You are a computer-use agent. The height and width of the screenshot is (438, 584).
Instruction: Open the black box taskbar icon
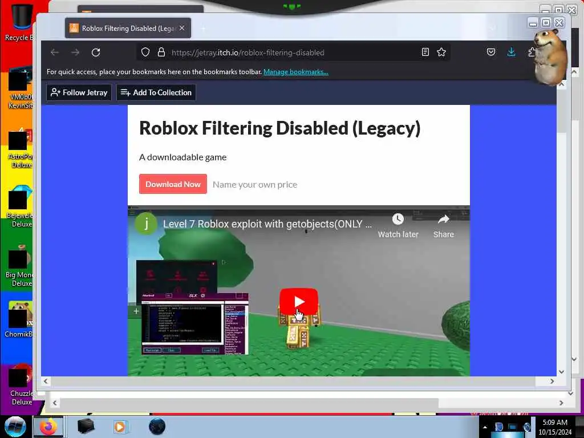[x=86, y=427]
